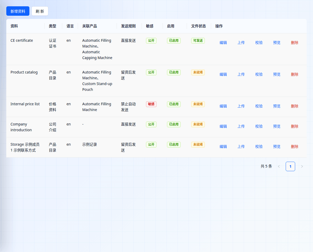Click the 发送规则 column header
Viewport: 313px width, 252px height.
[x=128, y=26]
